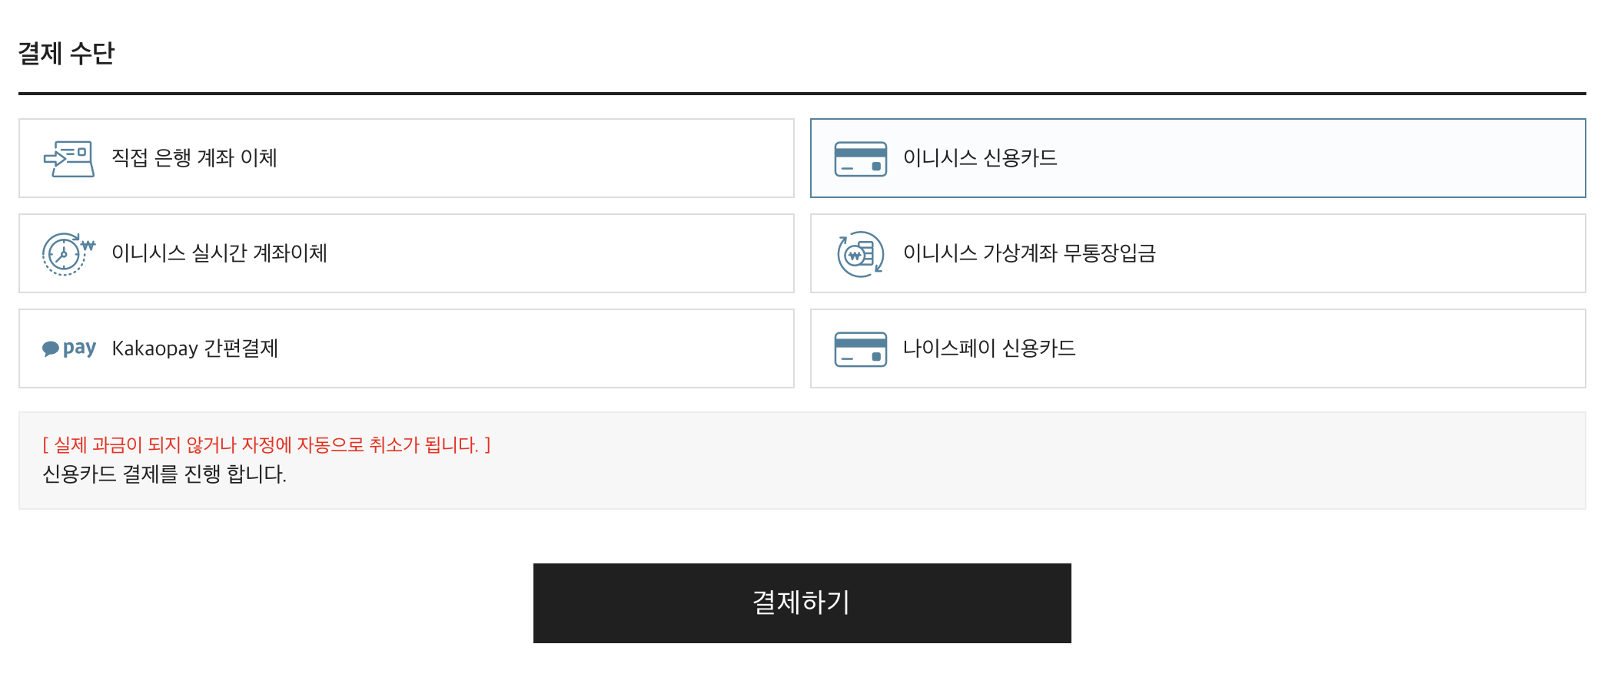The height and width of the screenshot is (677, 1611).
Task: Click the Nicepay credit card icon
Action: pos(860,349)
